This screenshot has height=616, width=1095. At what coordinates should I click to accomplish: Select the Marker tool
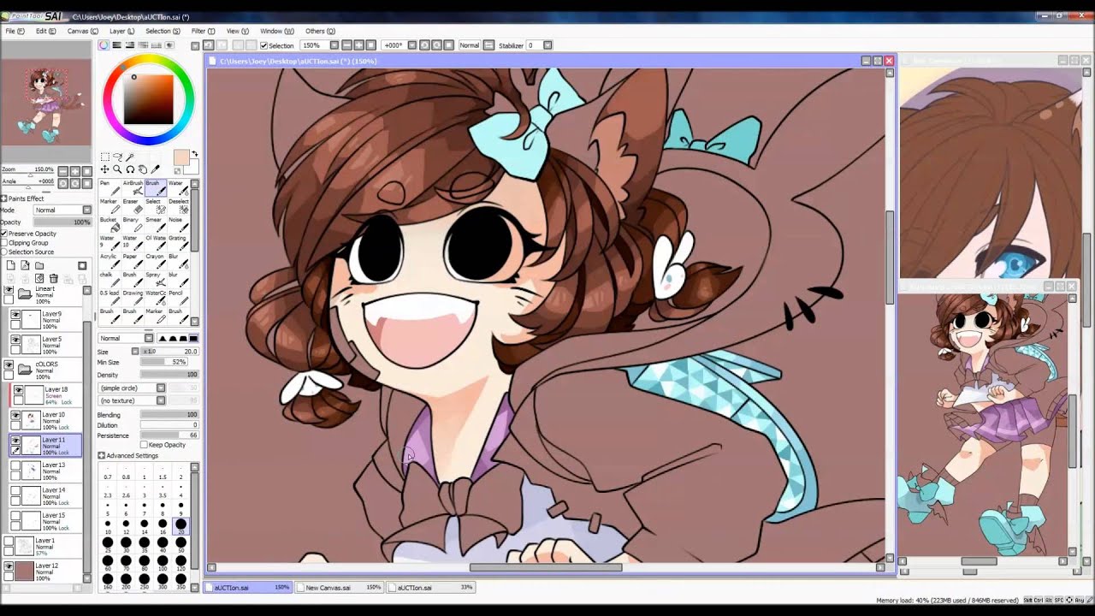tap(108, 206)
